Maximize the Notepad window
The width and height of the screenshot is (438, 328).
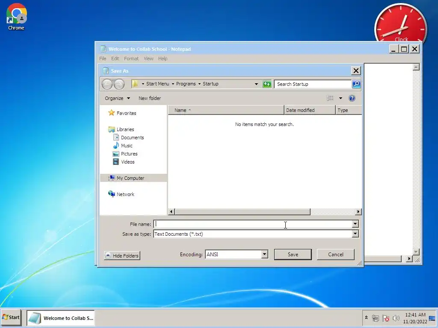[404, 49]
